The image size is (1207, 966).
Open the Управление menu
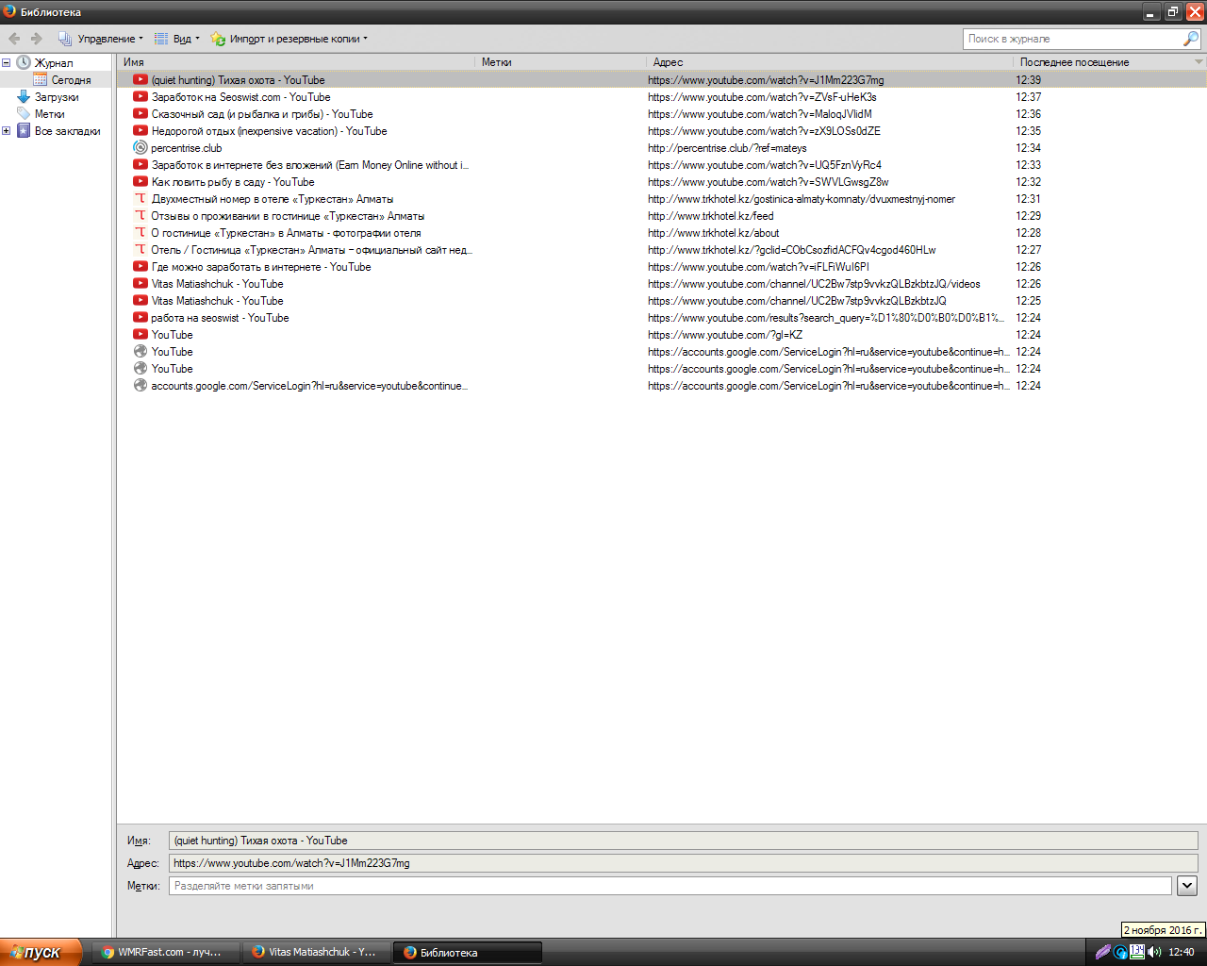click(x=101, y=39)
